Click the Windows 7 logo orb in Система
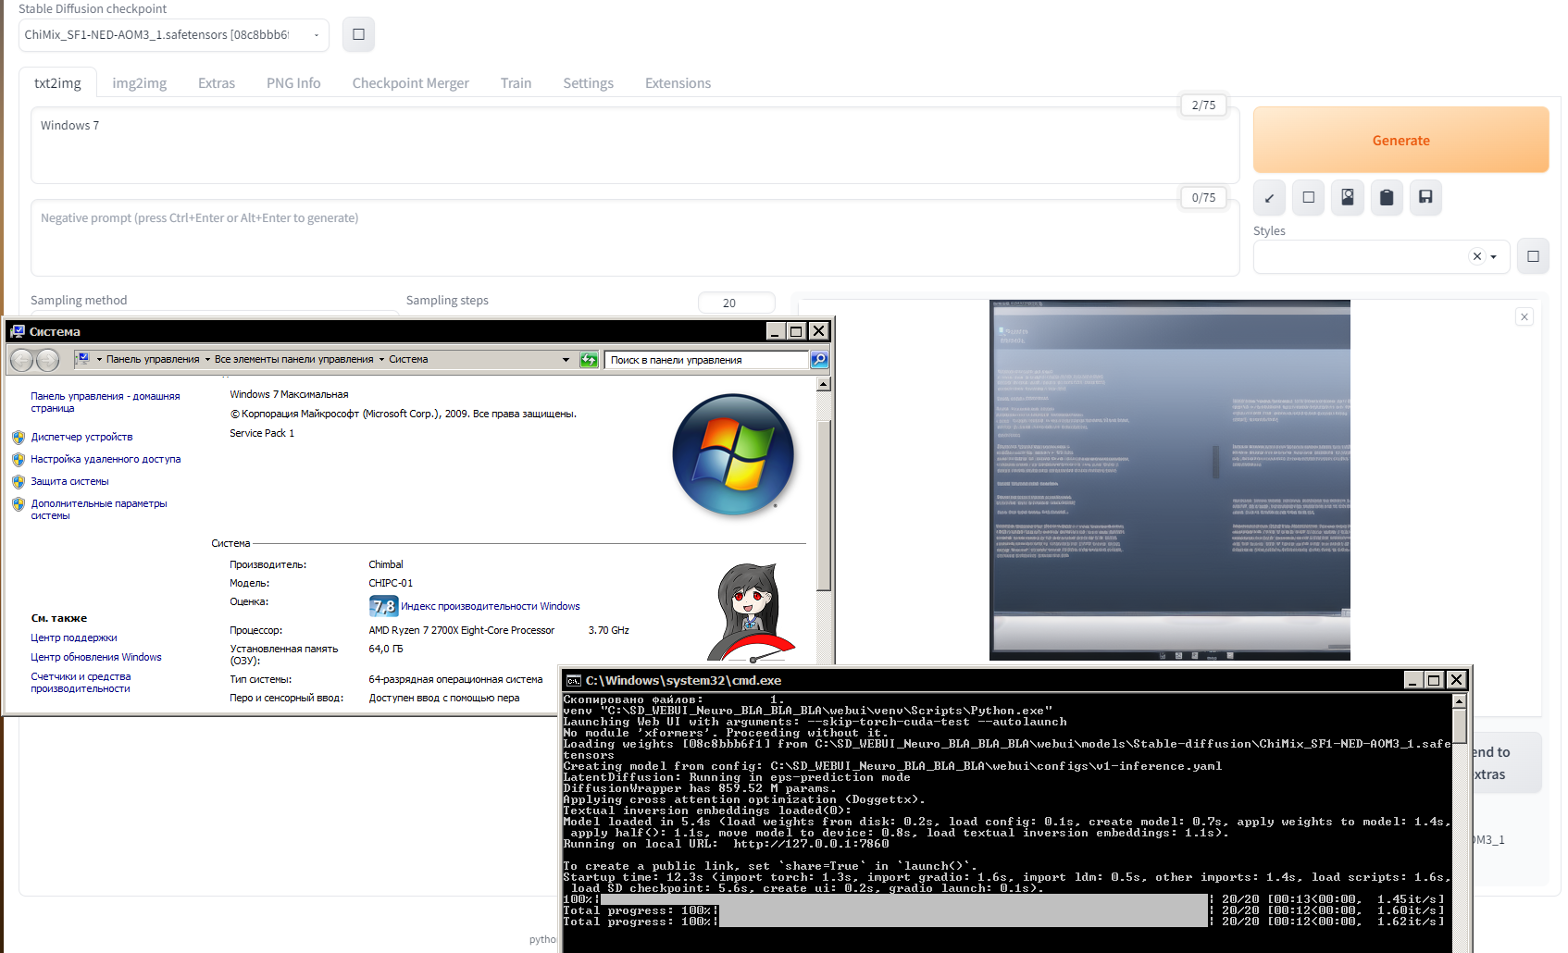 733,454
